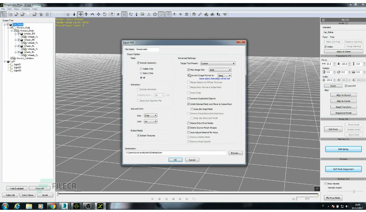The height and width of the screenshot is (212, 366).
Task: Click in the File Name input field
Action: point(147,49)
